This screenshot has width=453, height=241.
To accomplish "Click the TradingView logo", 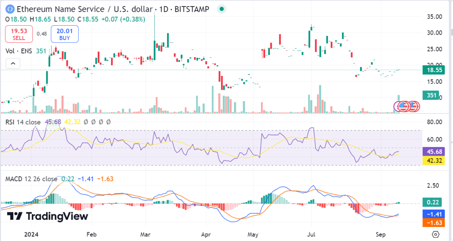I will click(48, 216).
